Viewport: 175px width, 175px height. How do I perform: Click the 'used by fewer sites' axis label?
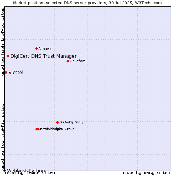pos(30,173)
